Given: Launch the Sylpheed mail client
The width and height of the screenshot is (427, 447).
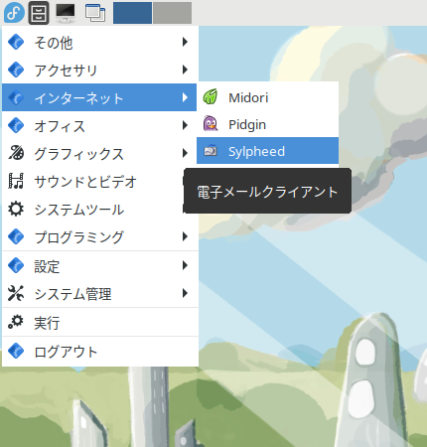Looking at the screenshot, I should click(x=267, y=151).
